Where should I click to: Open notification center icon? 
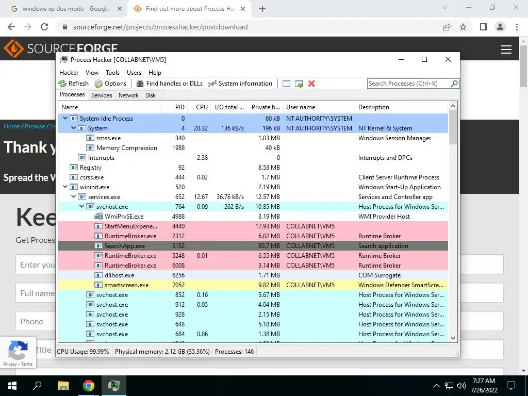tap(511, 386)
